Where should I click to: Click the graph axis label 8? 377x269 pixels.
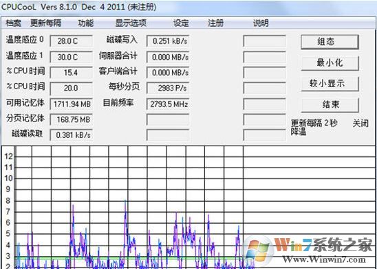coord(8,200)
